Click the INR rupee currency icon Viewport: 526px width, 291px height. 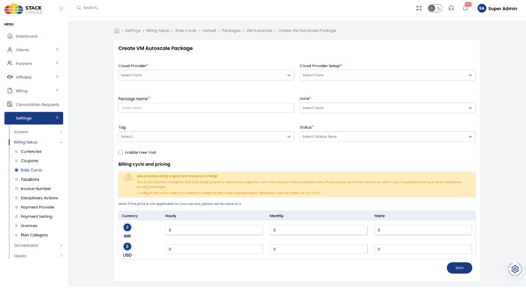coord(127,227)
